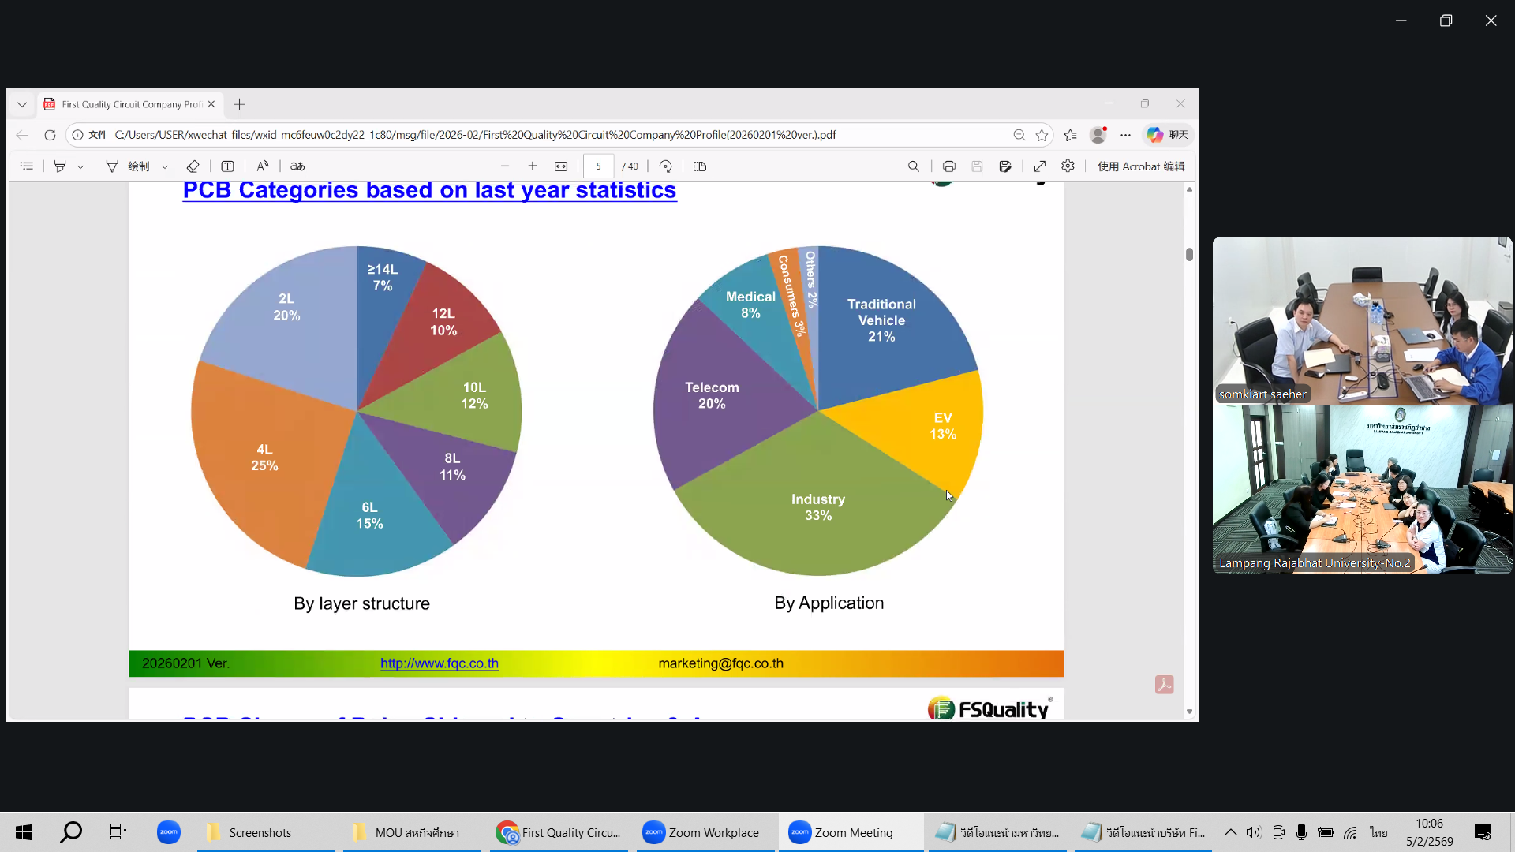This screenshot has width=1515, height=852.
Task: Click the find in PDF magnifier icon
Action: 913,166
